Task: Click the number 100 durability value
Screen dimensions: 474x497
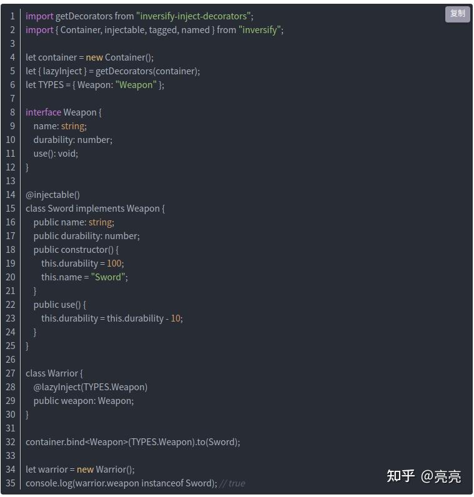Action: point(114,263)
